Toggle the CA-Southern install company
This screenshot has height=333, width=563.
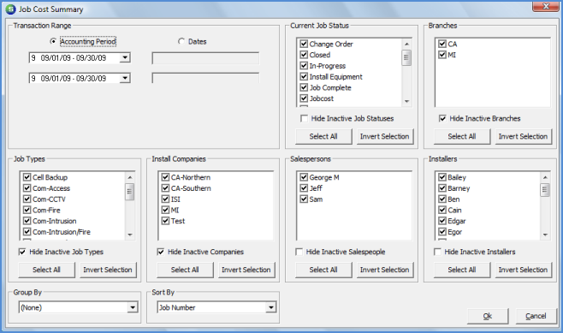click(x=165, y=187)
